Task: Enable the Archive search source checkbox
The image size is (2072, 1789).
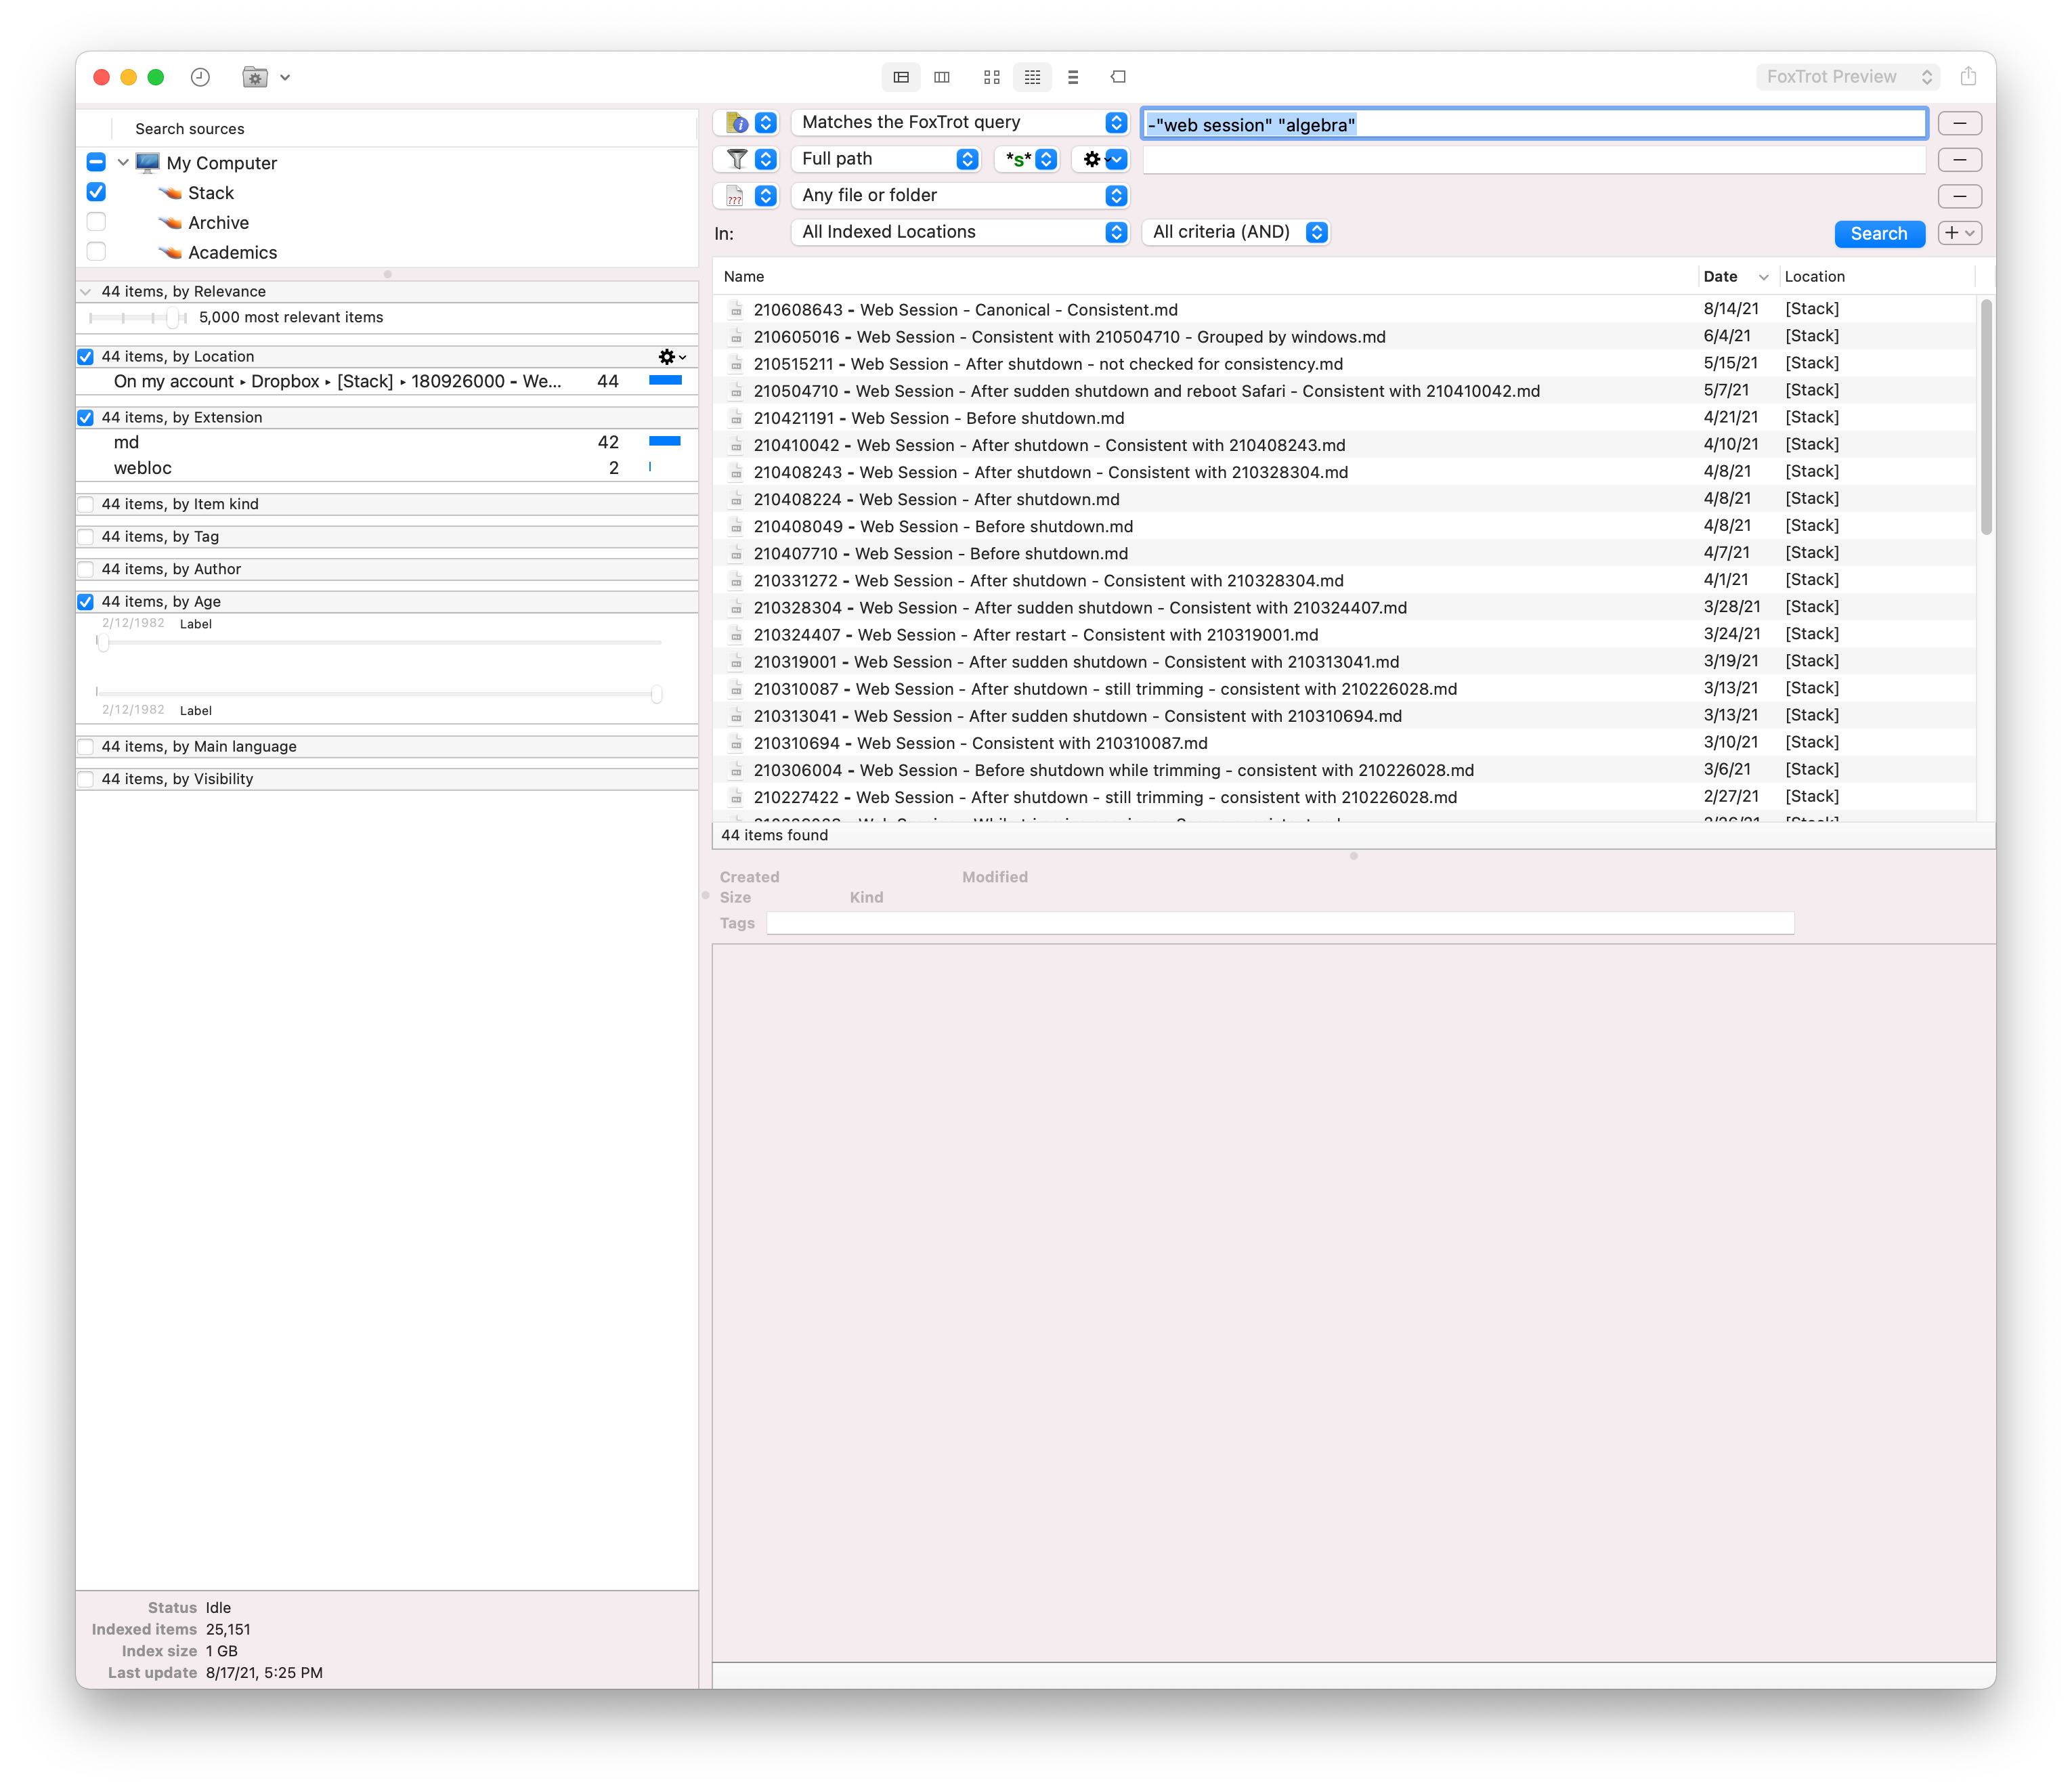Action: point(97,222)
